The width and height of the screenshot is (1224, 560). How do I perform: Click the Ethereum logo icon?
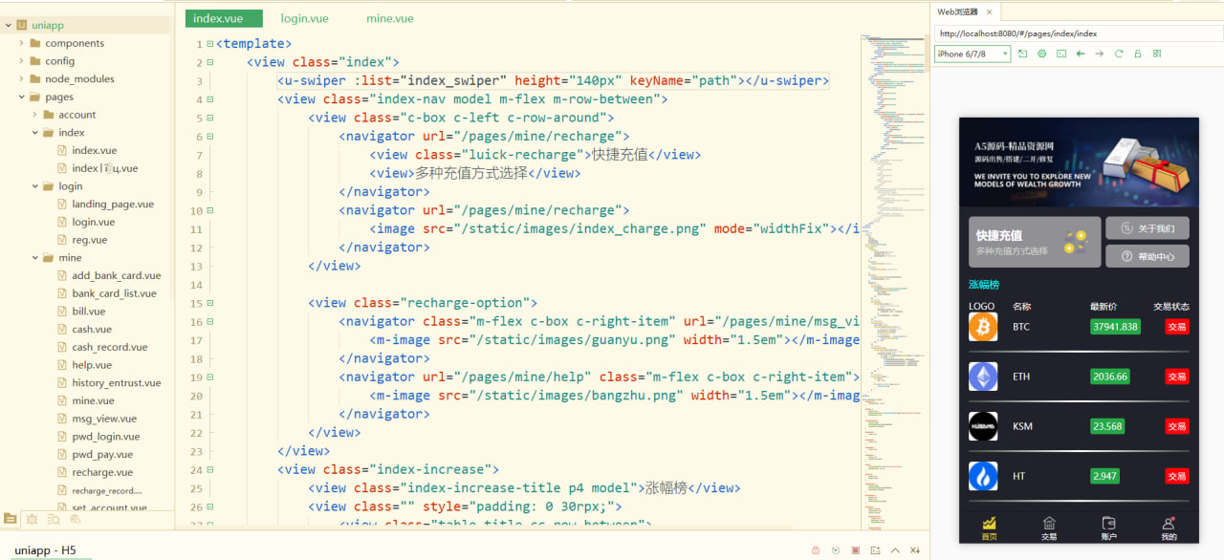tap(983, 377)
